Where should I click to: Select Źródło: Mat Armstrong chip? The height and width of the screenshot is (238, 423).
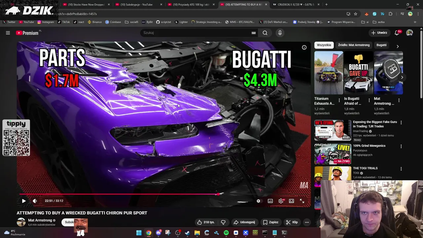pos(354,45)
